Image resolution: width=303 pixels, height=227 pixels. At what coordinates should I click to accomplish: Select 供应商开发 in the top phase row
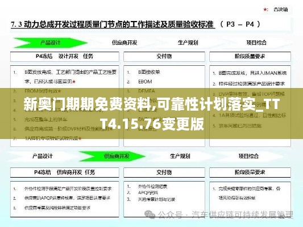coord(124,43)
